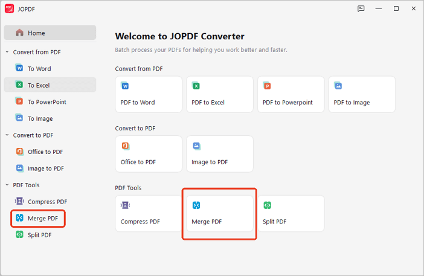424x276 pixels.
Task: Open the PDF to Excel card
Action: tap(220, 94)
